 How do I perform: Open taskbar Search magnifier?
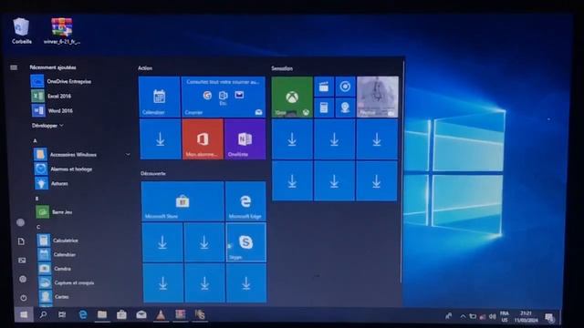(x=43, y=315)
